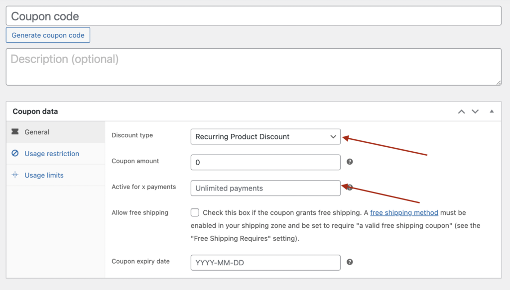The image size is (510, 290).
Task: Switch to the Usage restriction tab
Action: coord(56,154)
